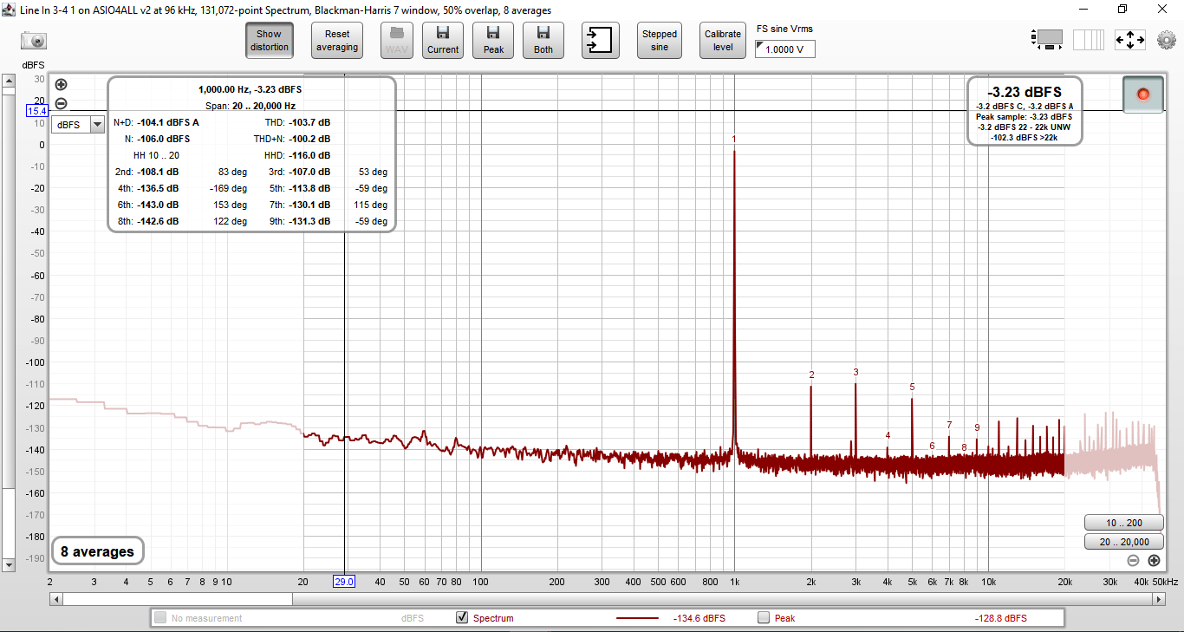
Task: Click the generator input arrow icon
Action: tap(601, 40)
